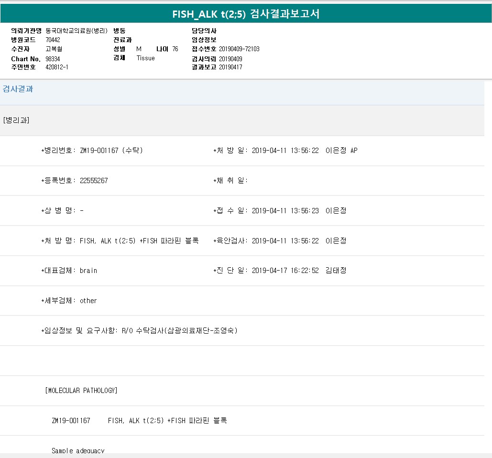Click the hospital name 동국대학교의료원(병리)
This screenshot has height=458, width=492.
coord(77,31)
